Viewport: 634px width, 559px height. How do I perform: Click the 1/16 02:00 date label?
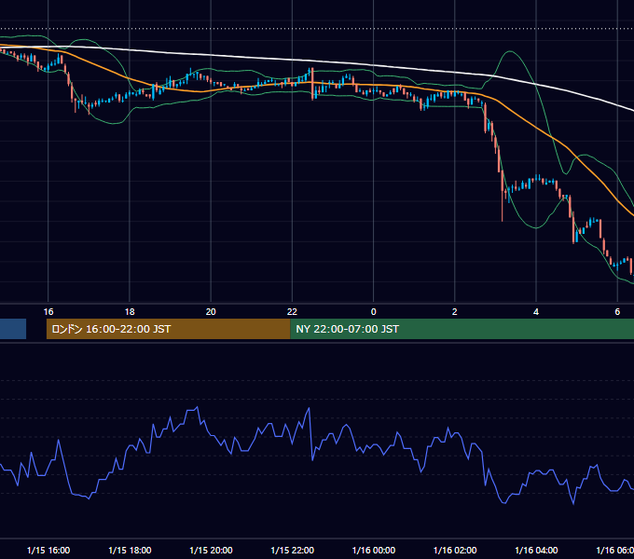coord(455,550)
